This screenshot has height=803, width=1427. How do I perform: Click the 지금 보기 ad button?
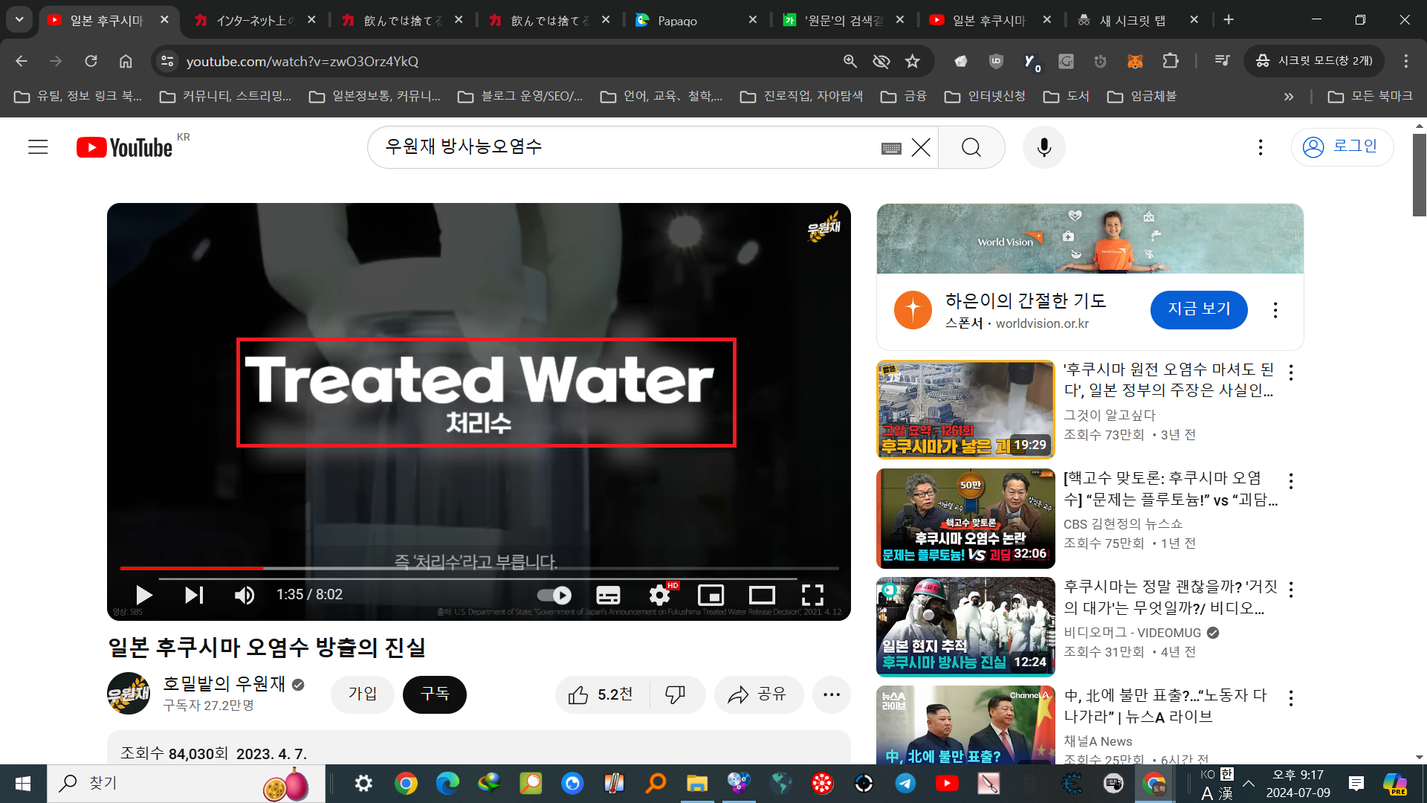pos(1198,309)
